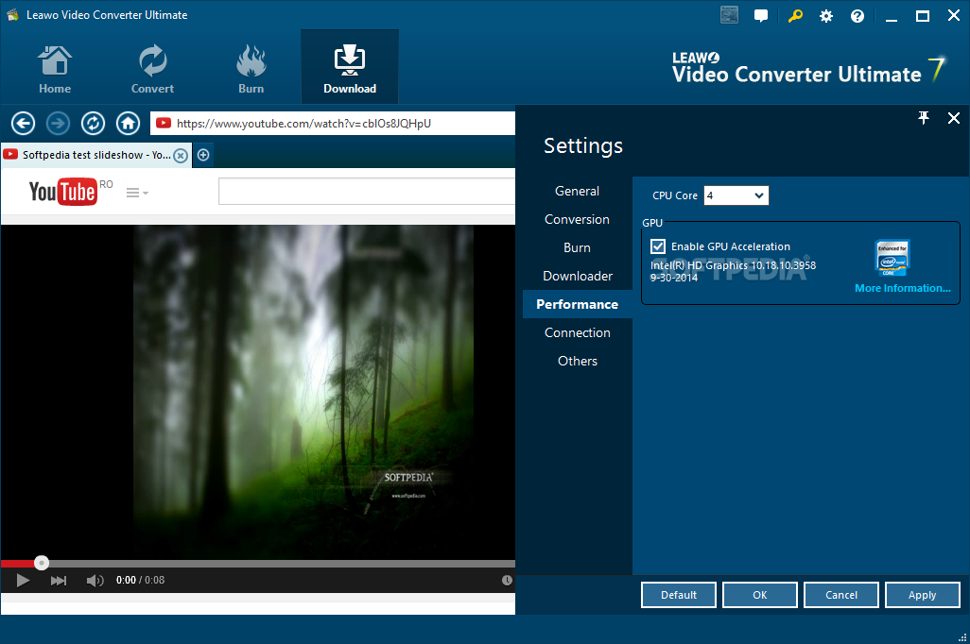Refresh the embedded browser page
970x644 pixels.
pyautogui.click(x=93, y=123)
